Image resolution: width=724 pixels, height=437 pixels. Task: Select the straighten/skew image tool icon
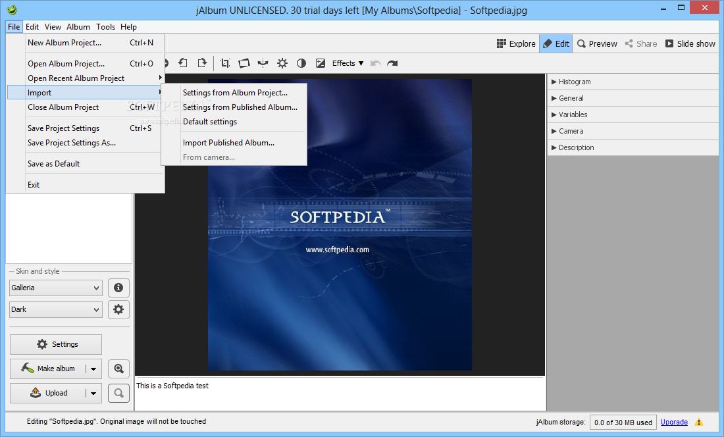pyautogui.click(x=244, y=63)
